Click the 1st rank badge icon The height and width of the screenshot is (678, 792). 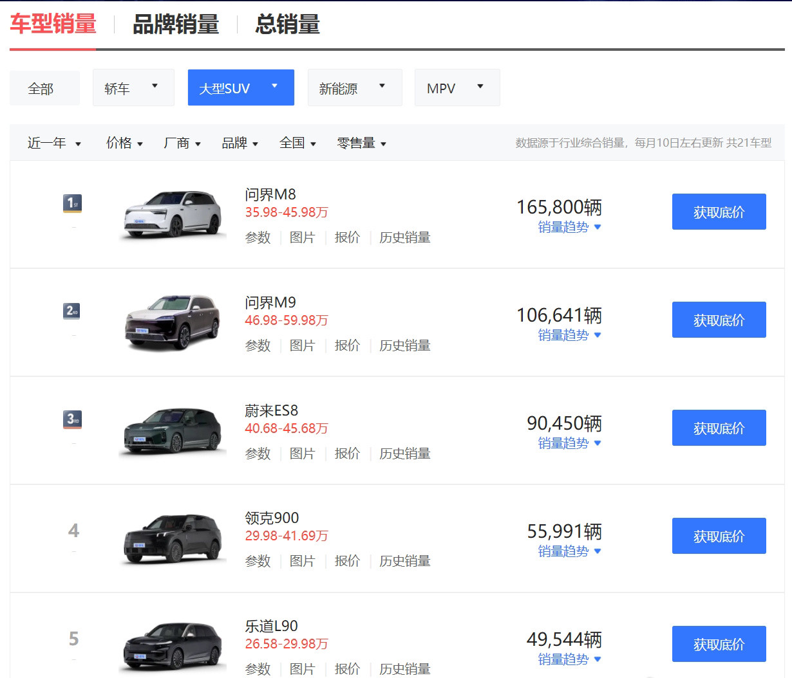point(73,203)
